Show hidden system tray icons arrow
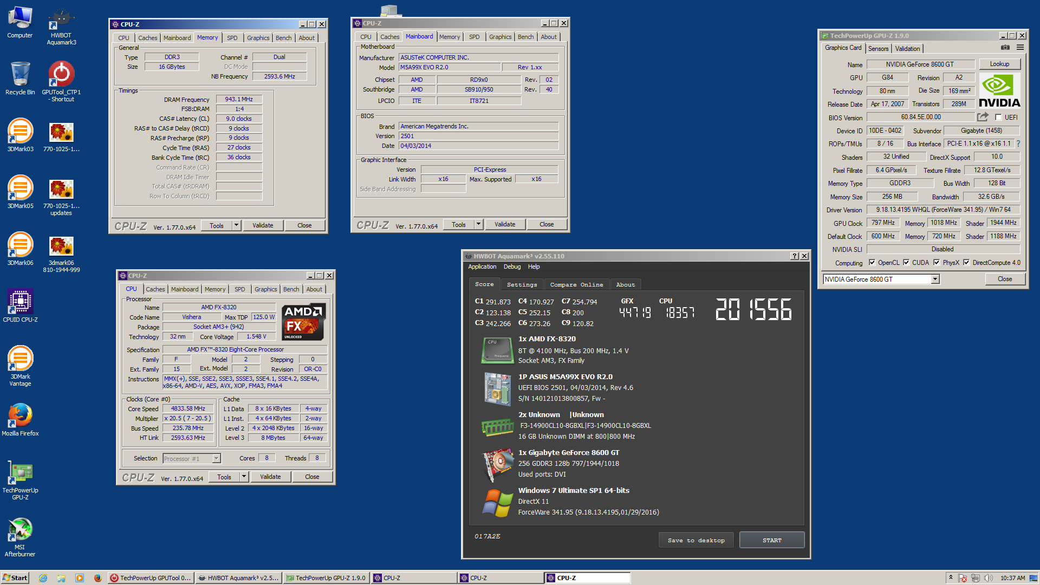Screen dimensions: 1040x585 pos(951,578)
